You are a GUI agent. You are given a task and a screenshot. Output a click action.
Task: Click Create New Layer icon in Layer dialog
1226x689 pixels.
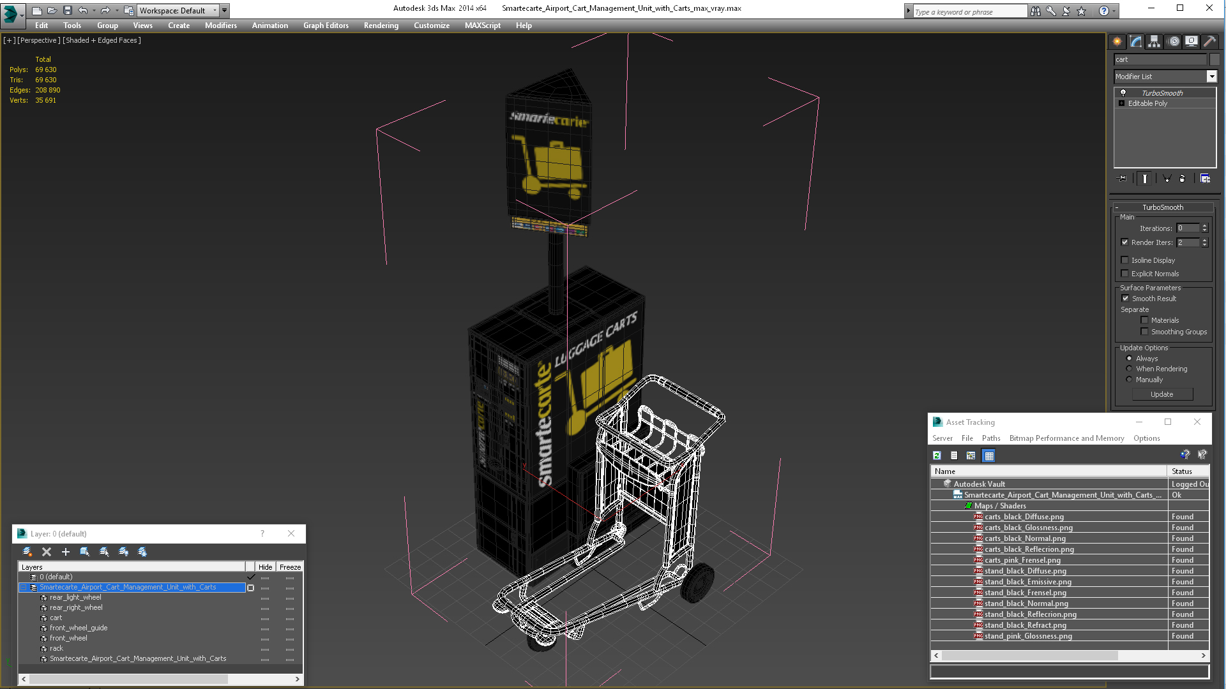click(27, 552)
